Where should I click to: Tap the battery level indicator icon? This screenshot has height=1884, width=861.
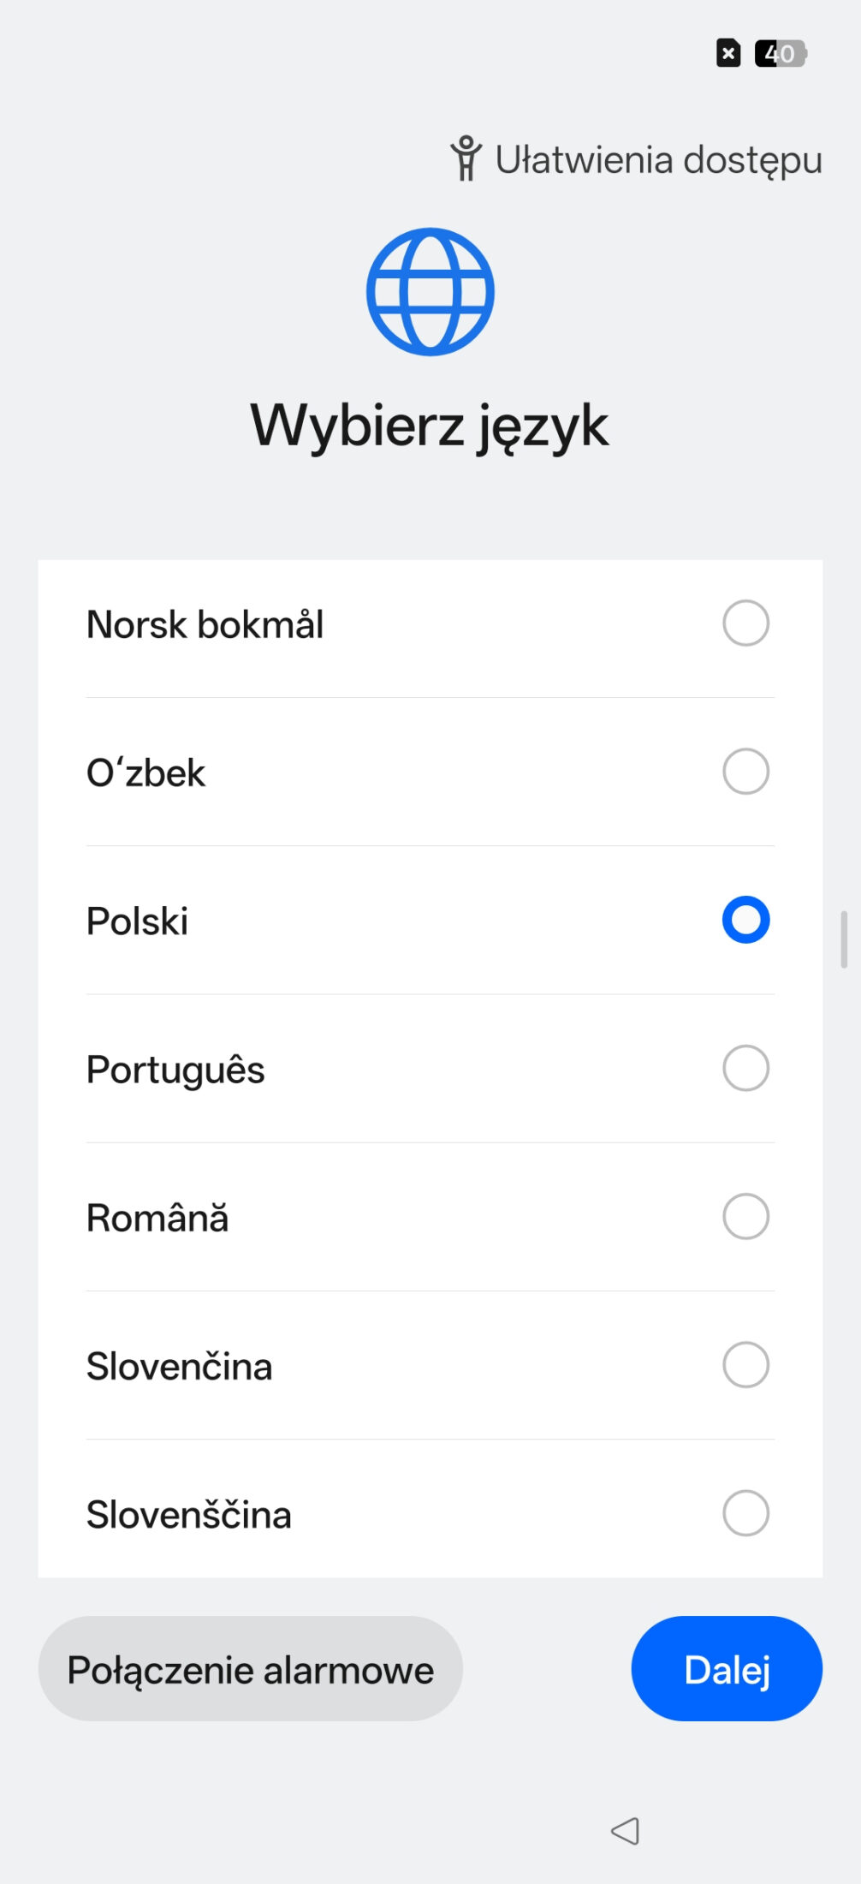pyautogui.click(x=781, y=53)
